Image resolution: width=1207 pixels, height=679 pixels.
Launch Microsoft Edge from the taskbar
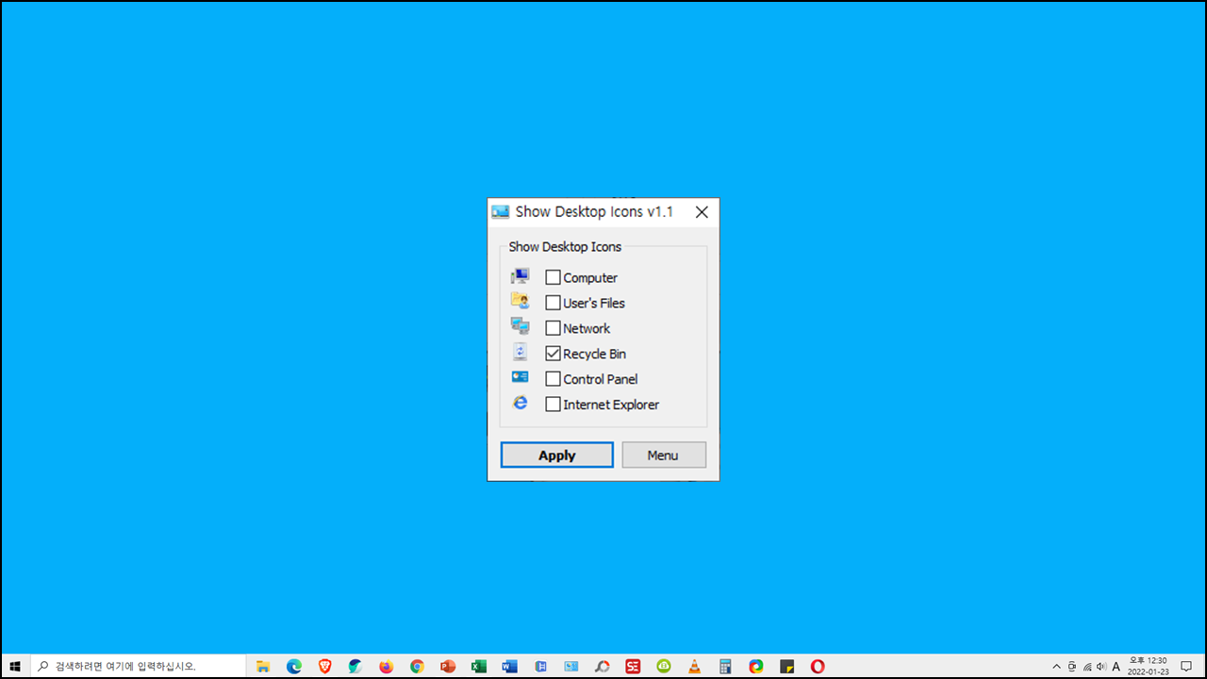(x=294, y=666)
